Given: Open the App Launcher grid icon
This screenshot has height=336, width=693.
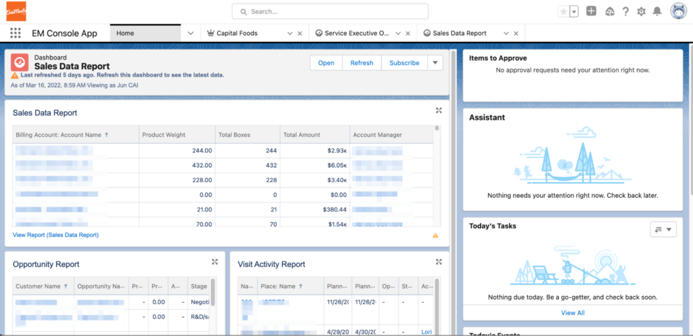Looking at the screenshot, I should tap(15, 33).
